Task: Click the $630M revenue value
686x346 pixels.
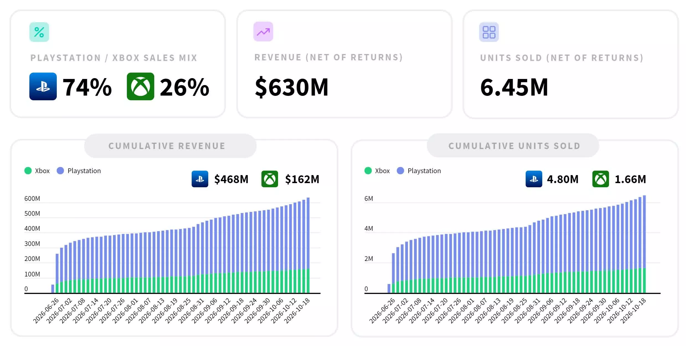Action: point(292,87)
